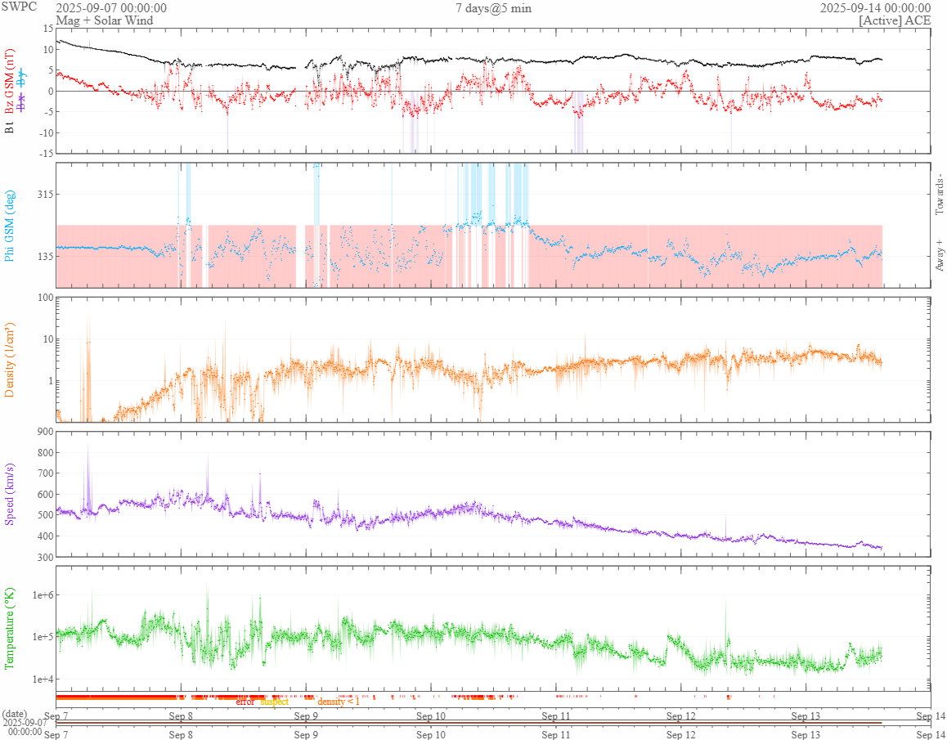Image resolution: width=947 pixels, height=740 pixels.
Task: Click the 700 tick on Speed axis
Action: pos(44,473)
